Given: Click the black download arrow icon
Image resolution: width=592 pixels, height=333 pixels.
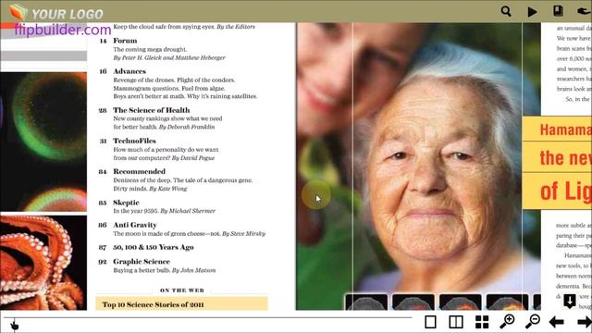Looking at the screenshot, I should 570,301.
